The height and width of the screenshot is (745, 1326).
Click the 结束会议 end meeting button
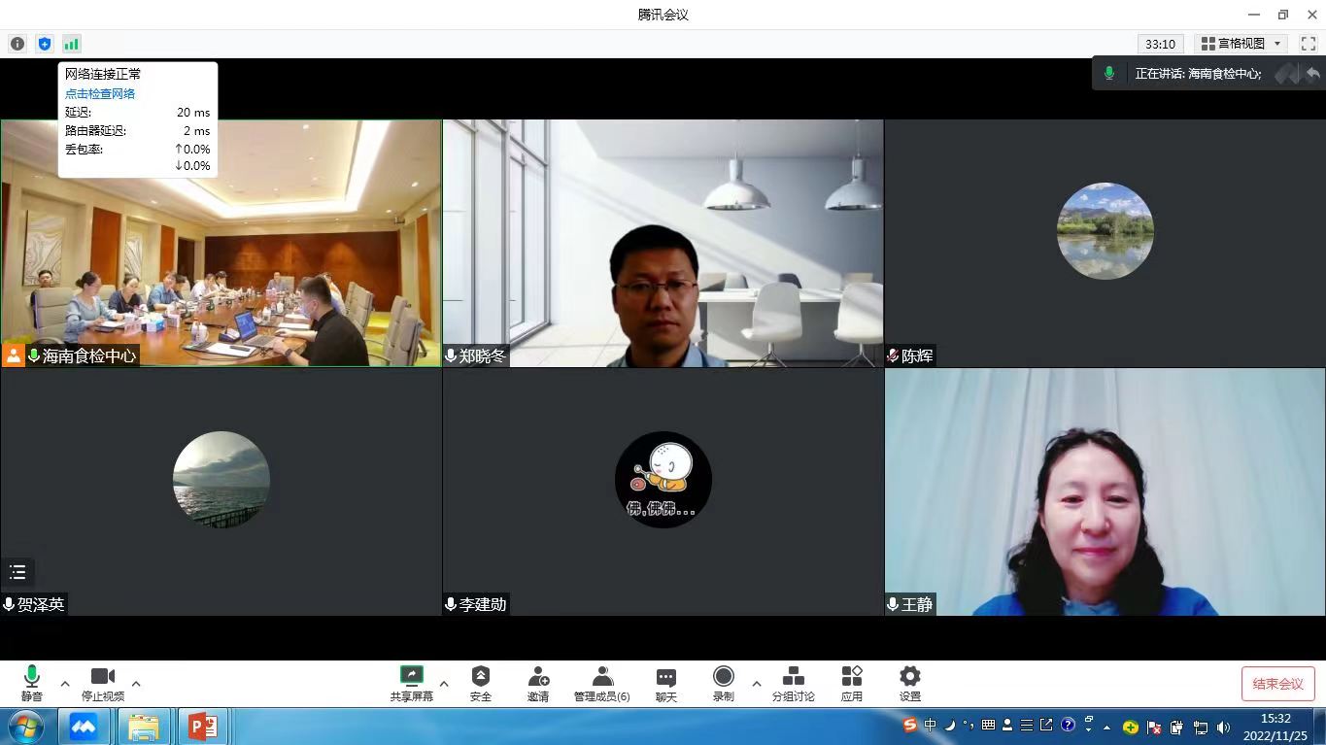point(1277,684)
